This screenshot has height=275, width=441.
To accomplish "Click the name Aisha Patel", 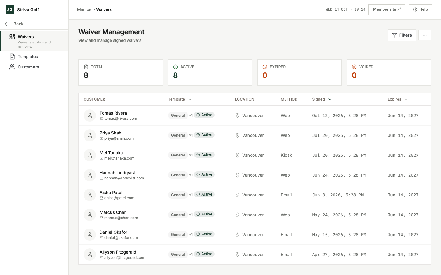I will point(111,193).
